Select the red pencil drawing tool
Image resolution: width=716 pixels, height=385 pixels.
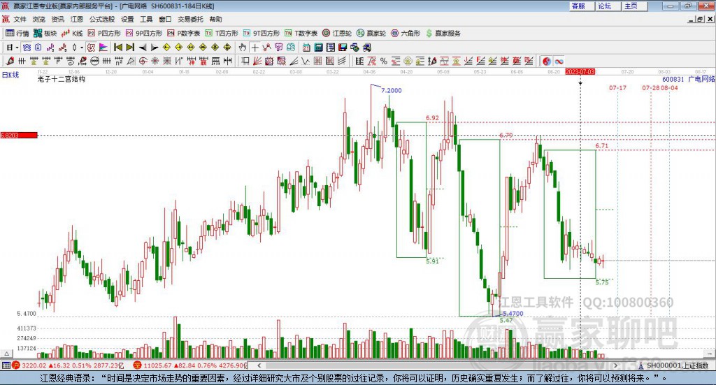[10, 61]
